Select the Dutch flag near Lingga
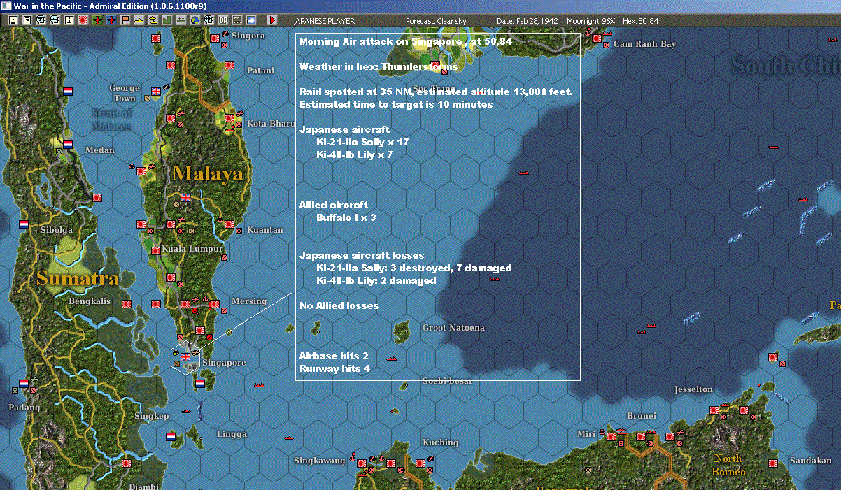This screenshot has height=490, width=841. pos(171,436)
